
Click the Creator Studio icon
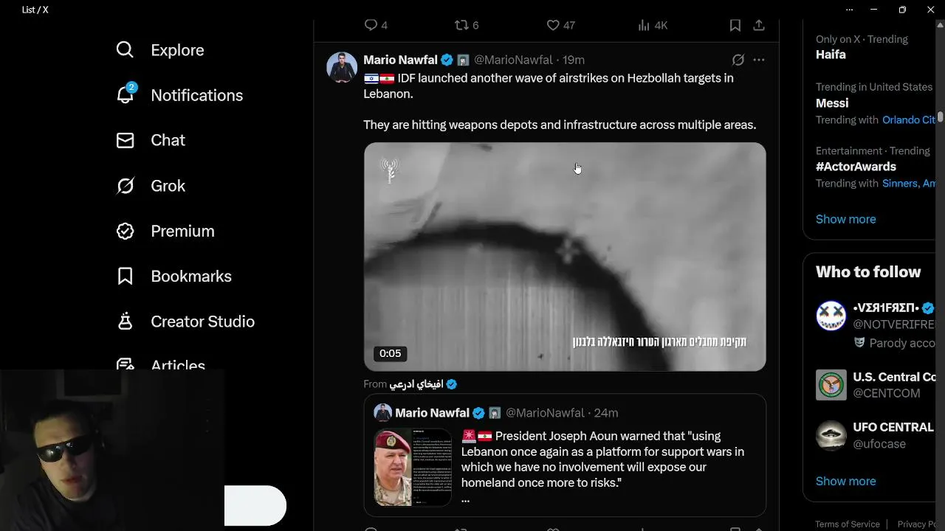click(x=125, y=321)
